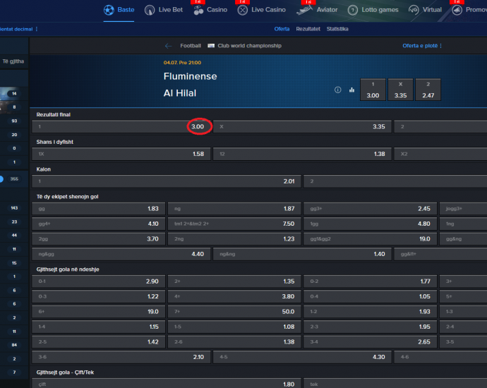Pick Rezultati final 1 at 3.00
487x388 pixels.
tap(121, 127)
